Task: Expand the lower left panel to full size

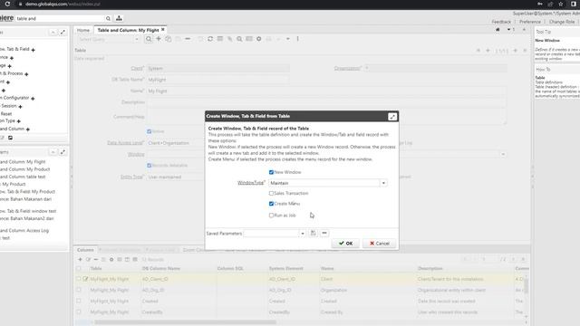Action: [63, 152]
